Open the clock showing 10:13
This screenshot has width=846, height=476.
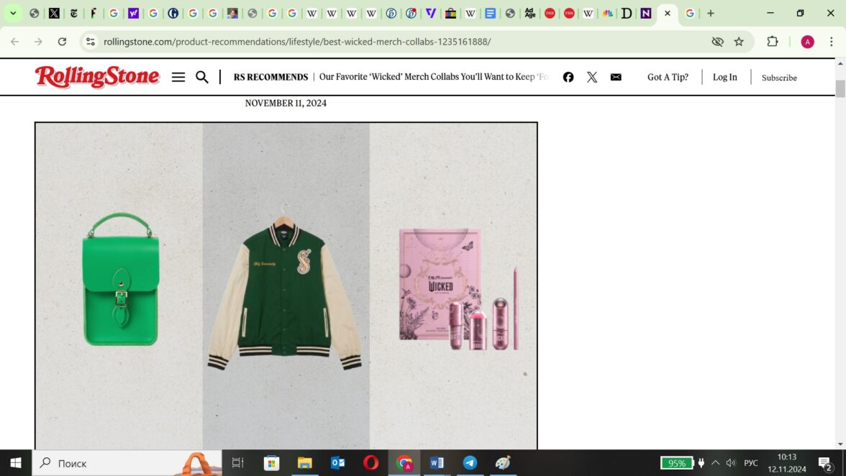(787, 463)
